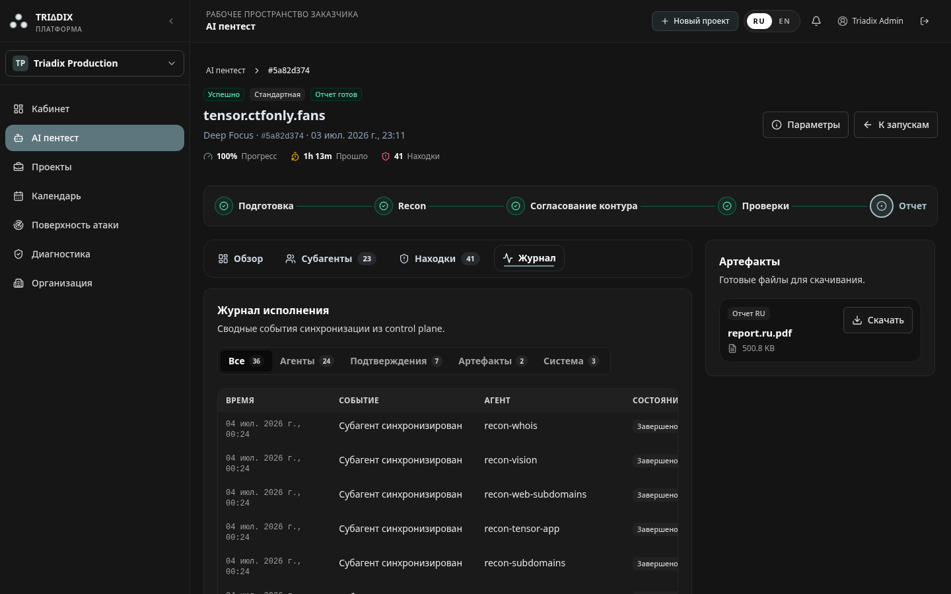
Task: Open the Triadix Production workspace dropdown
Action: tap(94, 63)
